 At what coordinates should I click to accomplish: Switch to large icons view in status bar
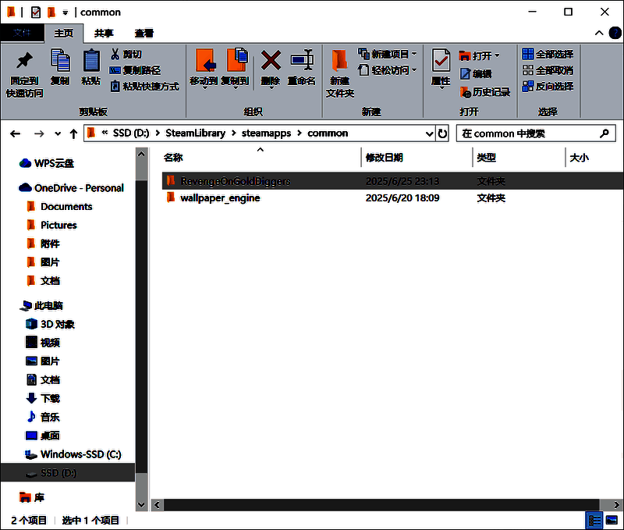coord(612,520)
